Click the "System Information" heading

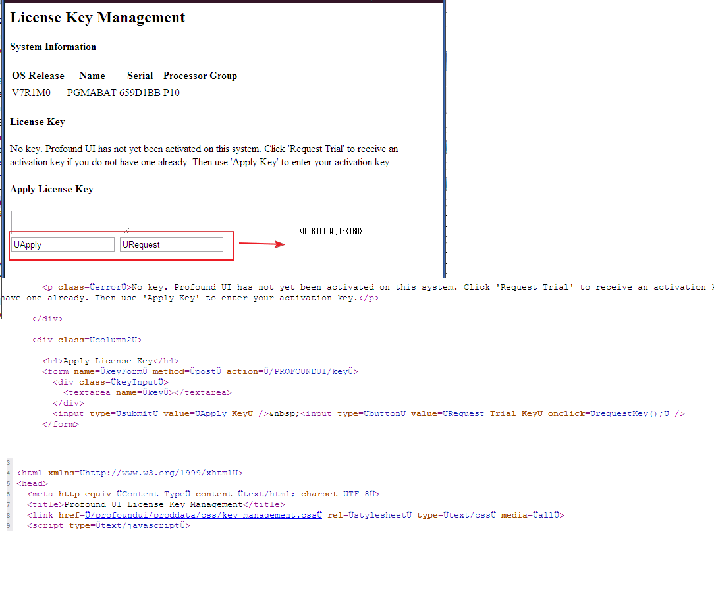point(53,47)
